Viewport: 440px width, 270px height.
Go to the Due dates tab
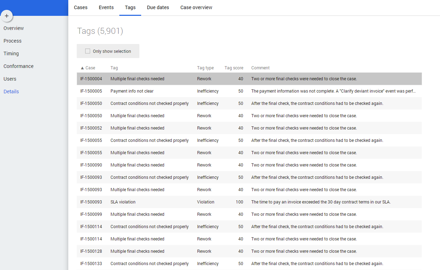click(158, 7)
